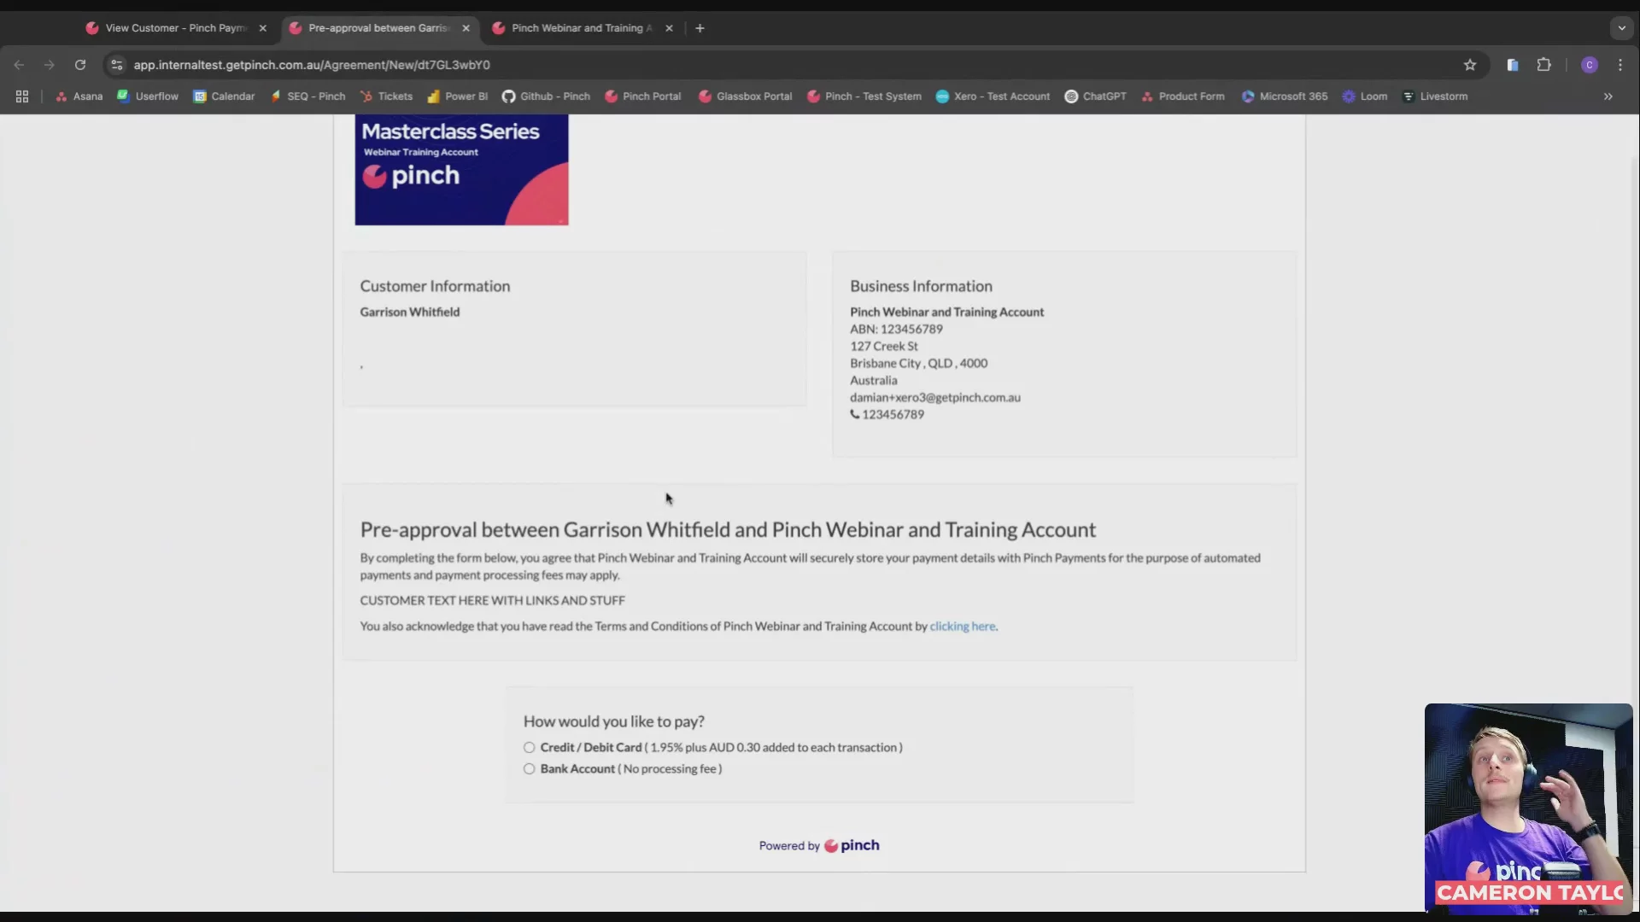The image size is (1640, 922).
Task: Select Bank Account payment option
Action: coord(529,768)
